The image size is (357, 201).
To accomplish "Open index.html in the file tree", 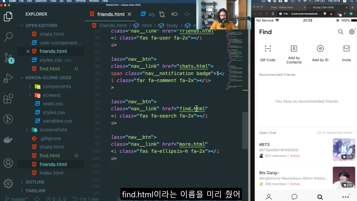I will (51, 173).
